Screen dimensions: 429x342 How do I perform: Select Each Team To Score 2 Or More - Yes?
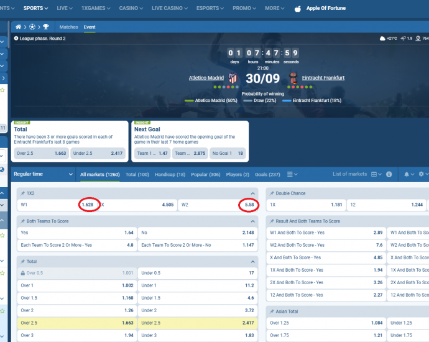77,245
